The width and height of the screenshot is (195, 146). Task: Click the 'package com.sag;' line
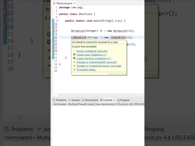[71, 7]
